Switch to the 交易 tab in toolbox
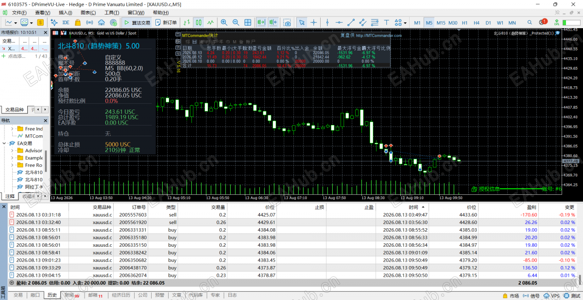The height and width of the screenshot is (300, 583). click(18, 295)
